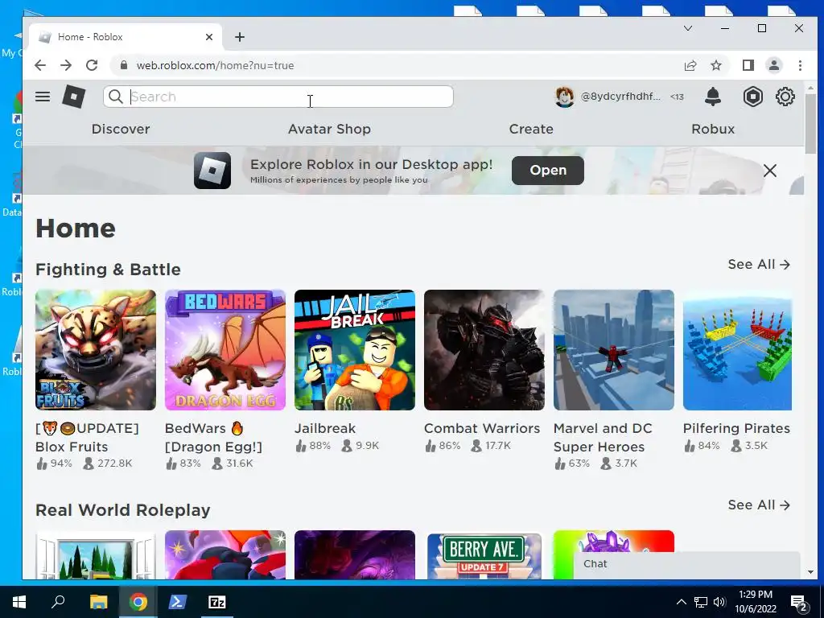Open Windows Start menu
The image size is (824, 618).
point(19,602)
